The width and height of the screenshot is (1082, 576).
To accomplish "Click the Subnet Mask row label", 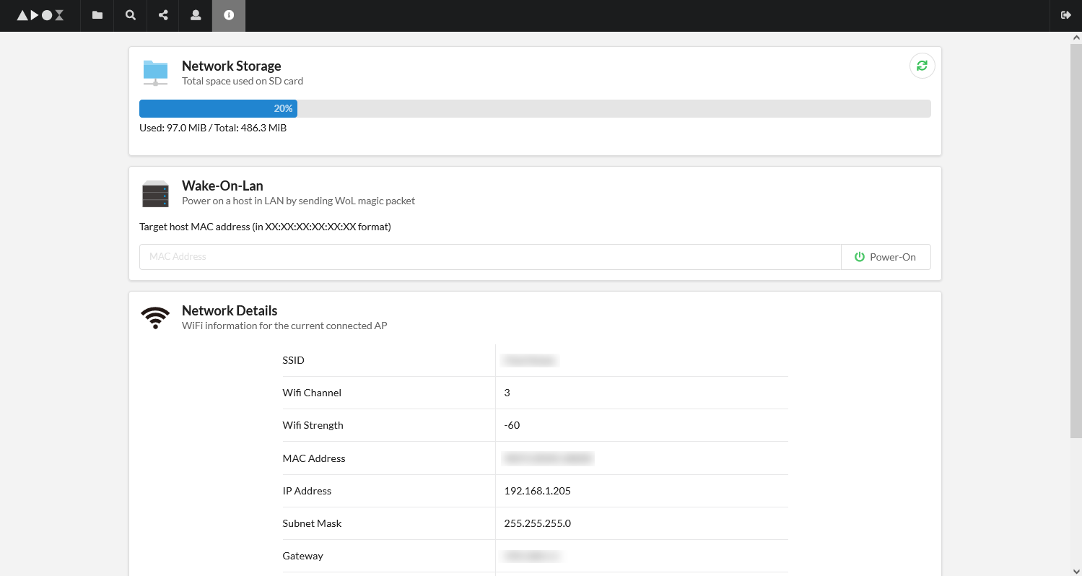I will coord(312,523).
